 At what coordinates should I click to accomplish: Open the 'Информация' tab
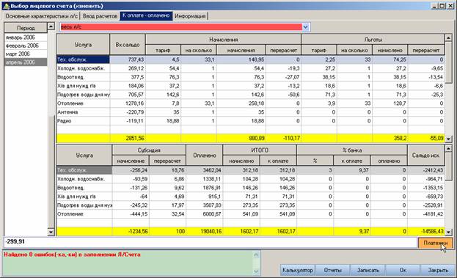click(x=190, y=16)
